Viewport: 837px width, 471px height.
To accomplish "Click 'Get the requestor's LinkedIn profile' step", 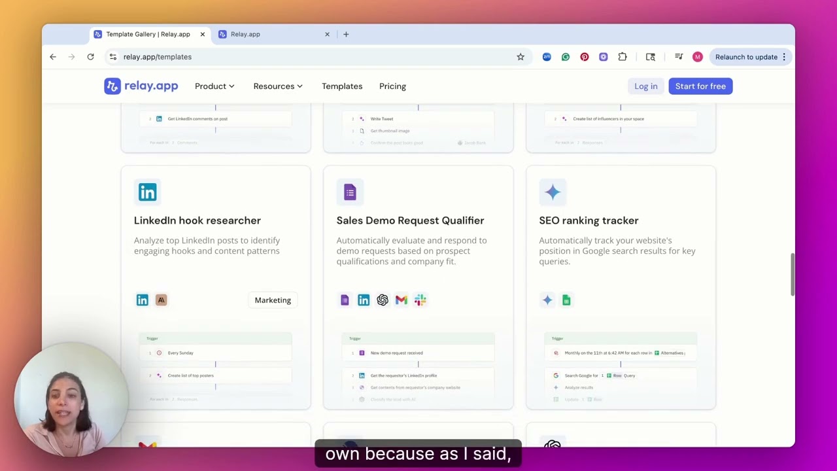I will point(403,375).
